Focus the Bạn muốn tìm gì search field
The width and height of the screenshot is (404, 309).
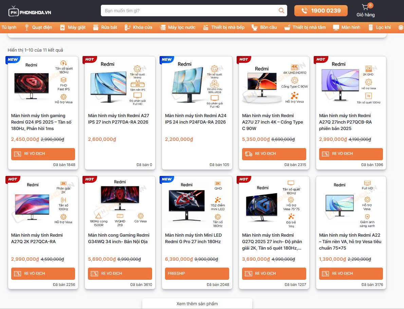coord(190,11)
